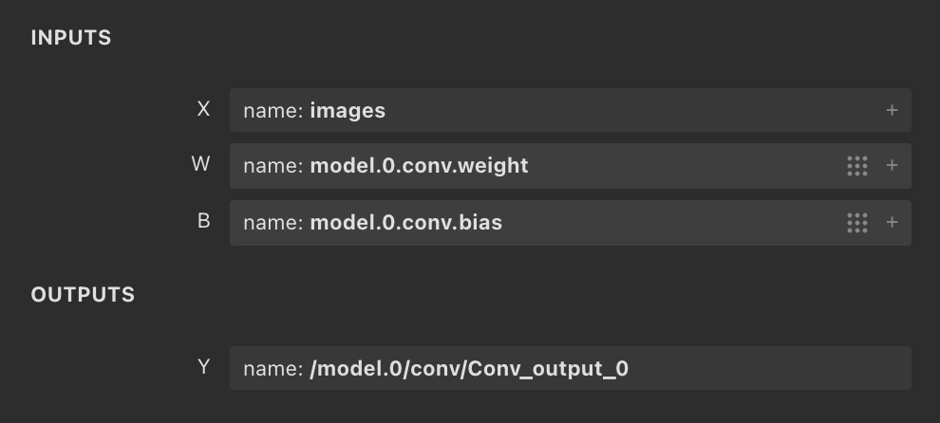The height and width of the screenshot is (423, 940).
Task: Click blank right end of Y output row
Action: 836,368
